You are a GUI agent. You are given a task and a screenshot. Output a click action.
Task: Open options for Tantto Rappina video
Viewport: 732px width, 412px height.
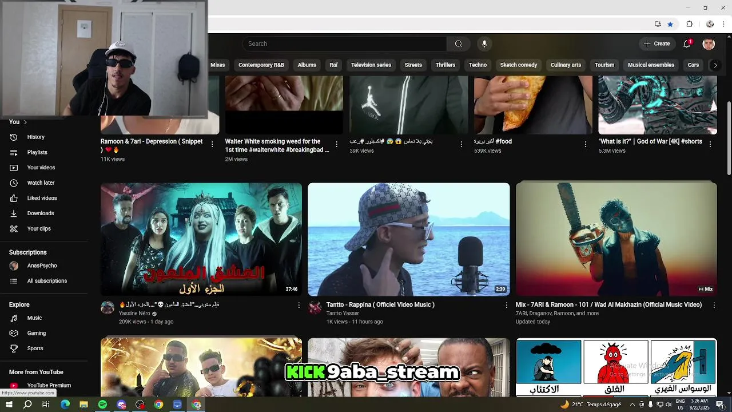pyautogui.click(x=506, y=306)
